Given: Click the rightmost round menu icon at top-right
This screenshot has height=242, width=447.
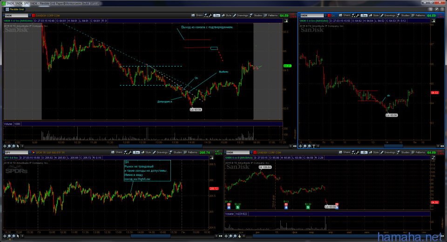Looking at the screenshot, I should coord(442,9).
